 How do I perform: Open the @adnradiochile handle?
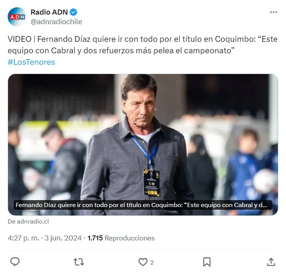coord(56,22)
